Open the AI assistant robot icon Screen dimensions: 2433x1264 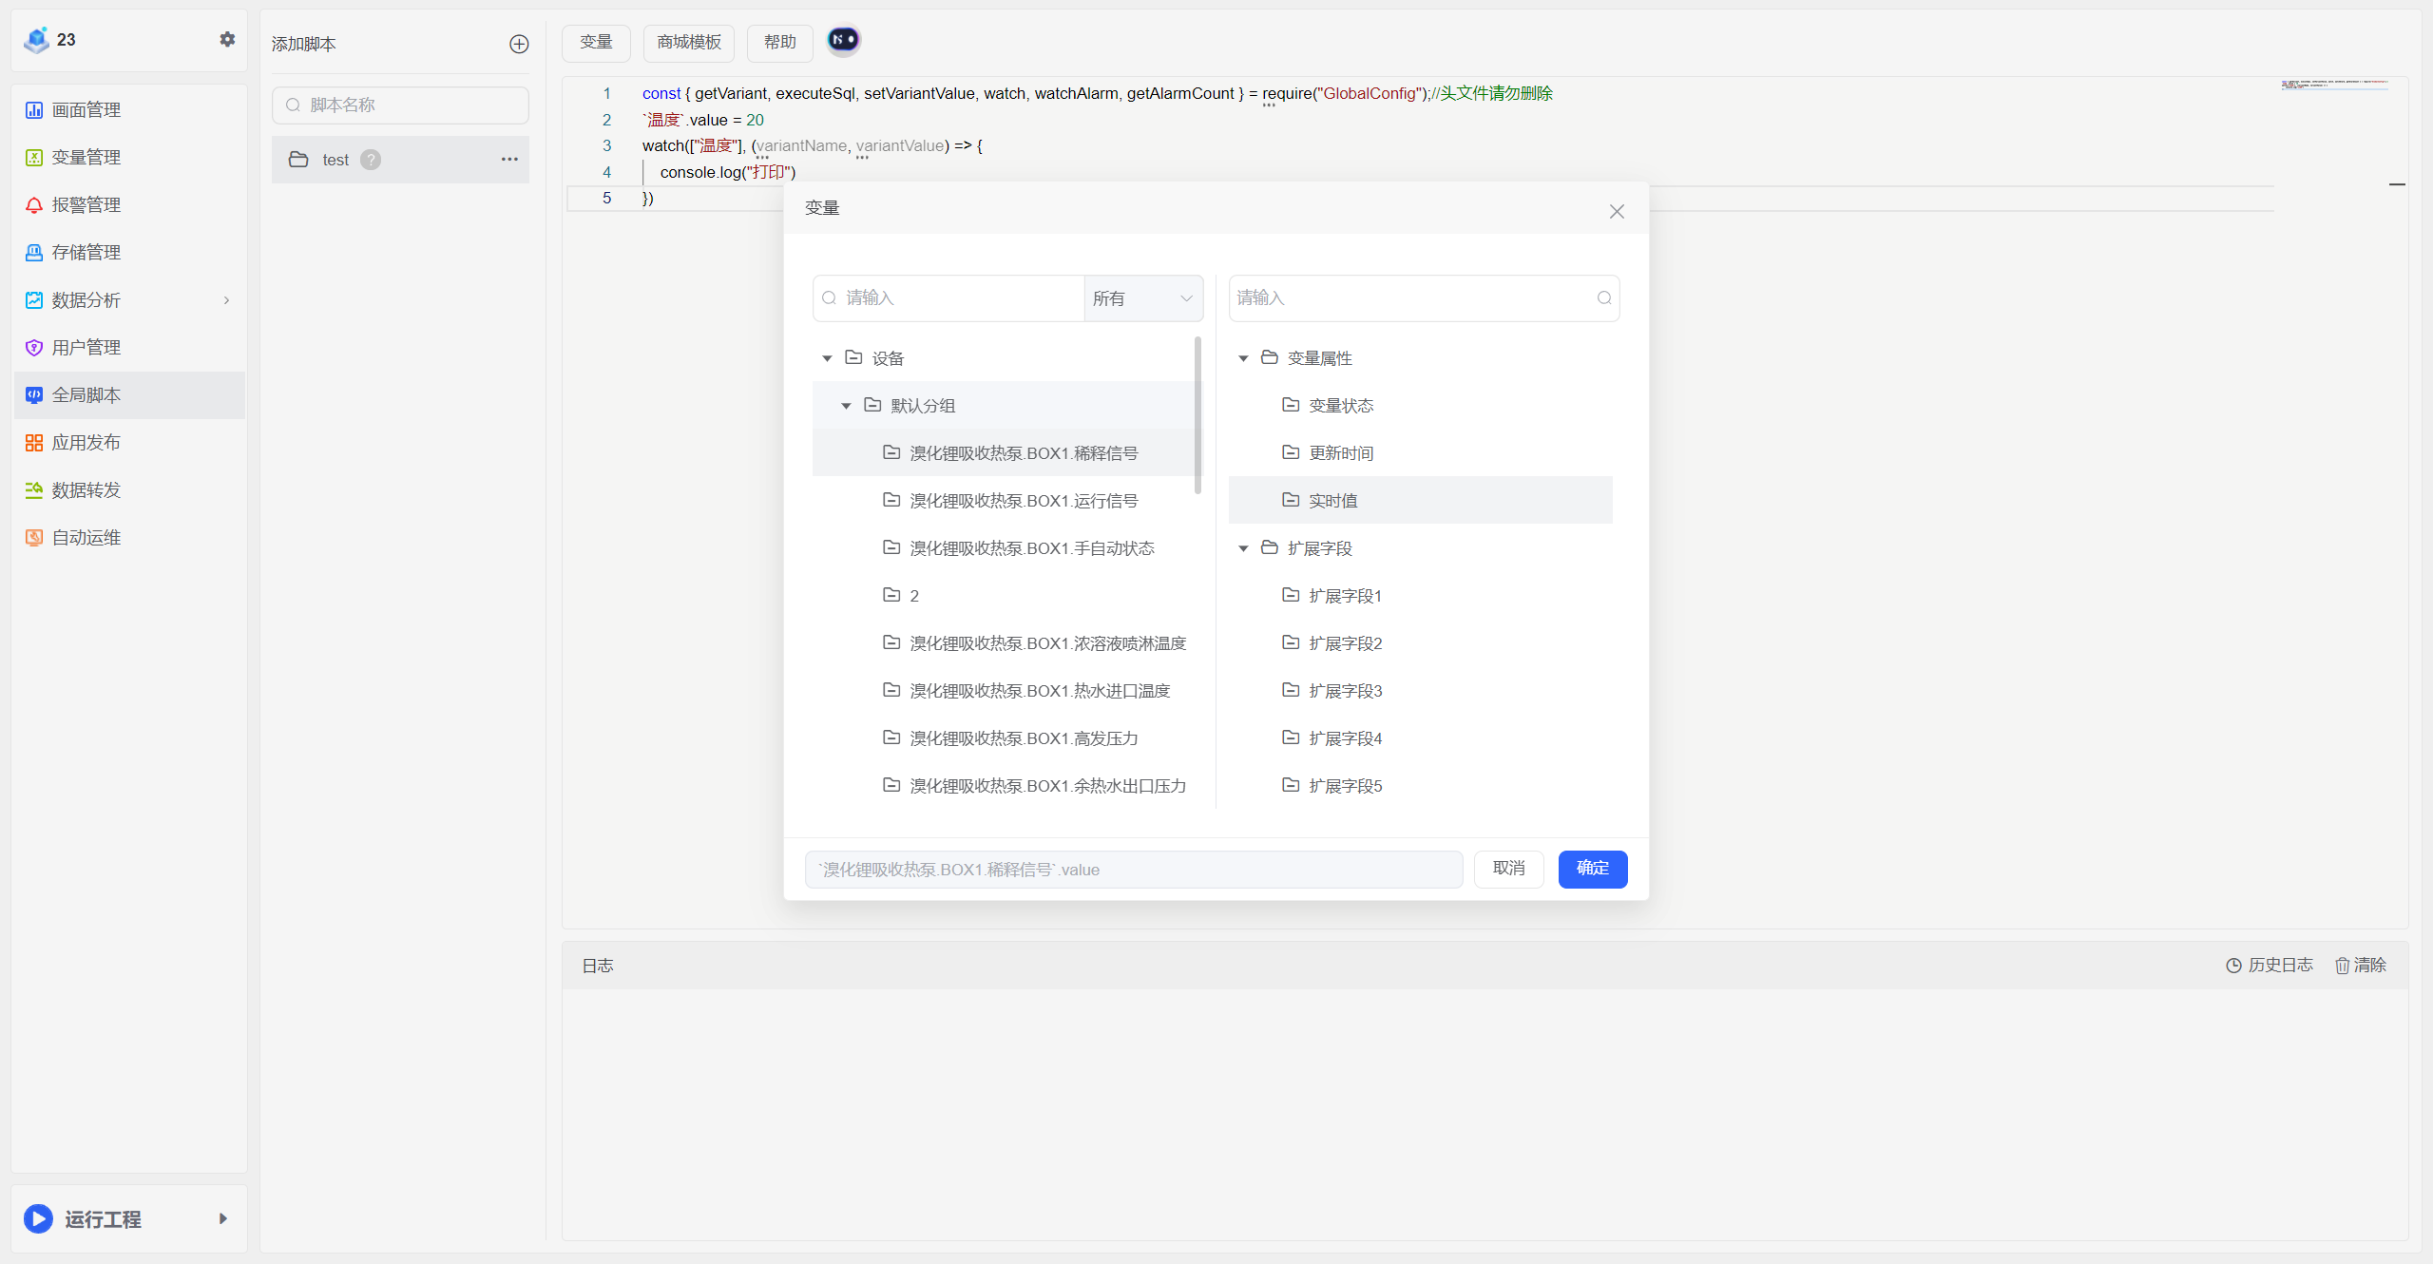pyautogui.click(x=843, y=40)
